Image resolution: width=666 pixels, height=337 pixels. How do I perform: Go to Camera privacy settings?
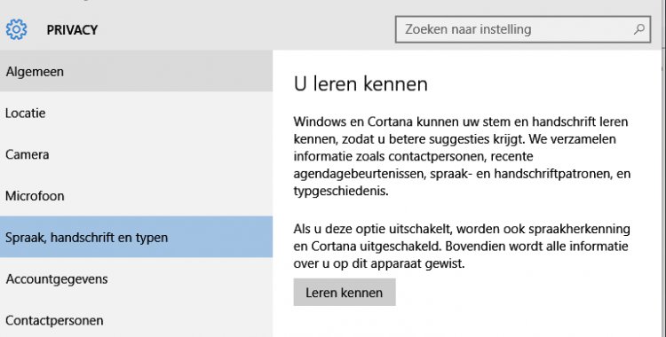(x=137, y=154)
